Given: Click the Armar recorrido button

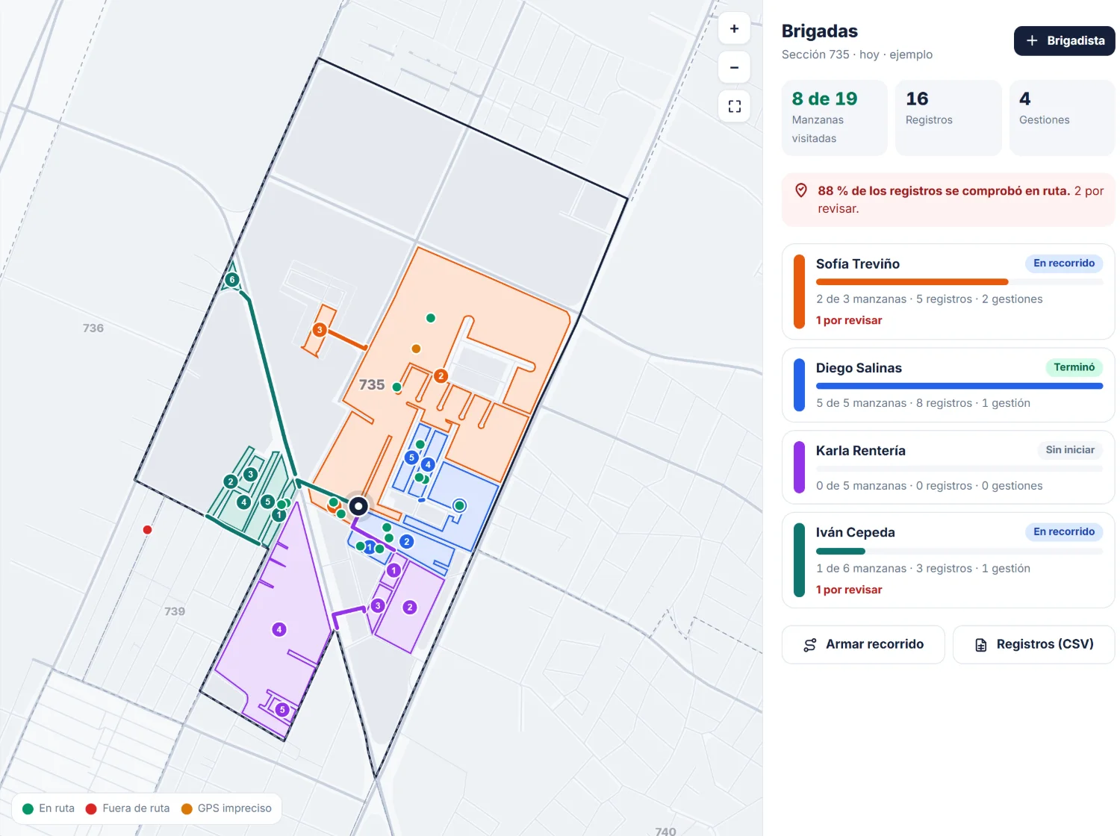Looking at the screenshot, I should pyautogui.click(x=863, y=645).
